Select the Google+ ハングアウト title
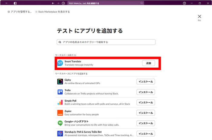The height and width of the screenshot is (140, 212). coord(77,121)
